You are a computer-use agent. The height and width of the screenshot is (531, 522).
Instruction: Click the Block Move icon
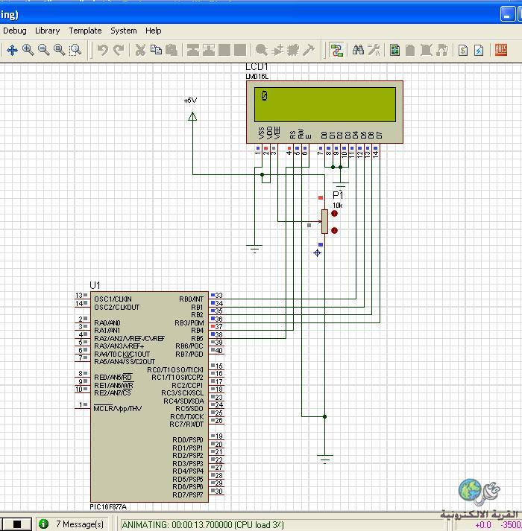pos(209,50)
